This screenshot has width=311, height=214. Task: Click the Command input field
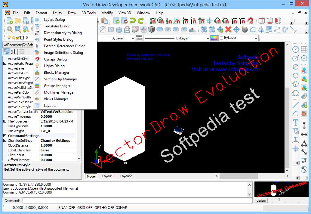point(137,201)
